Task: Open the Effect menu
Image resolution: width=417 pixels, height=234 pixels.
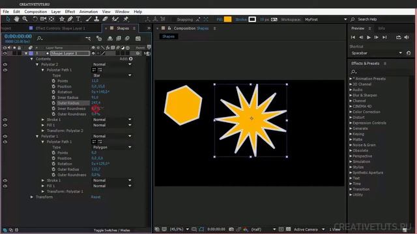Action: click(x=70, y=12)
